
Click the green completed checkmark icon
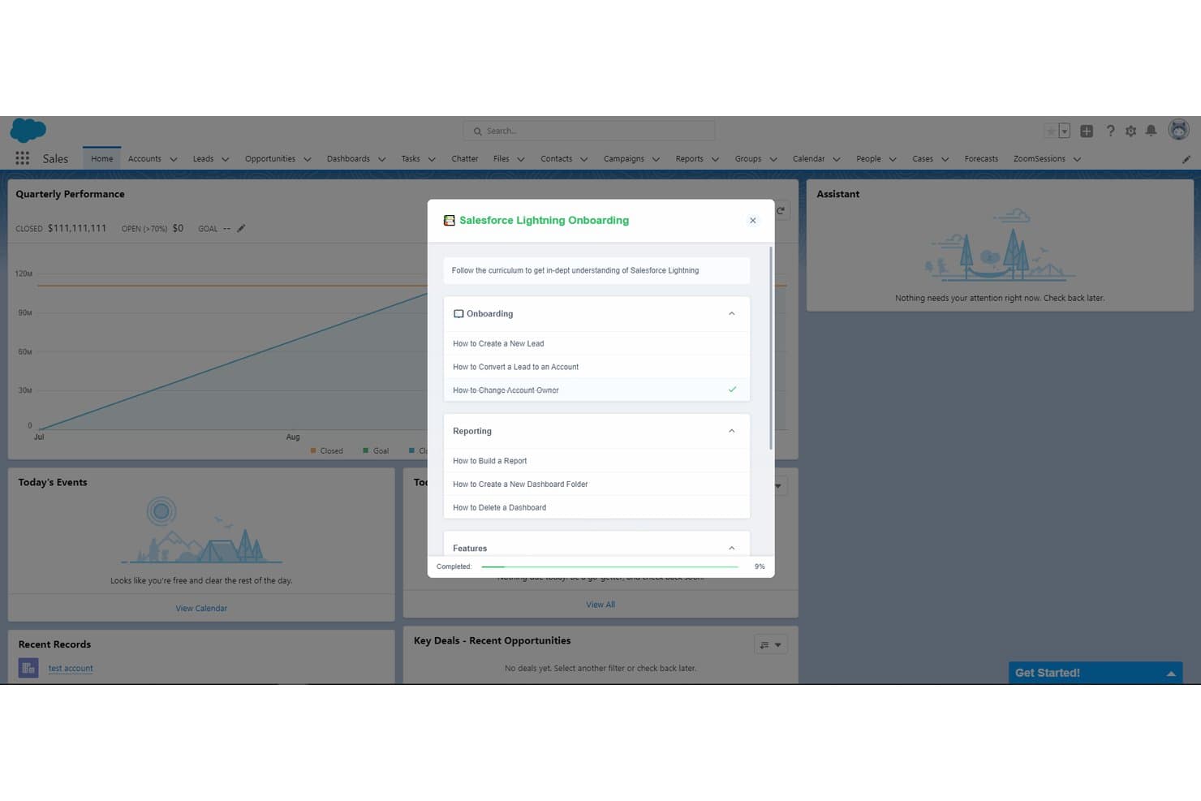coord(732,390)
